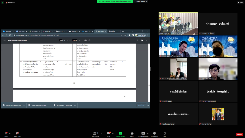245x138 pixels.
Task: Open the Zoom Chat panel
Action: 108,133
